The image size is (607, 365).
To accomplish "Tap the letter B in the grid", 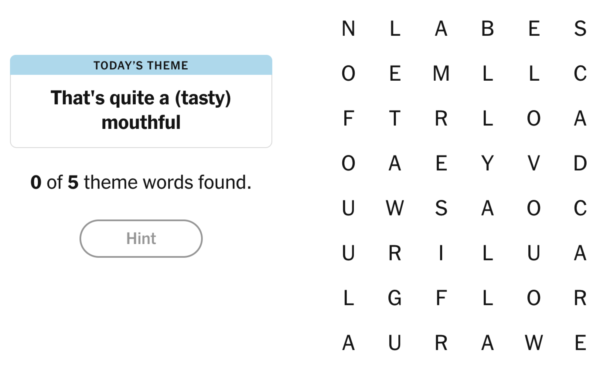I will pyautogui.click(x=487, y=28).
